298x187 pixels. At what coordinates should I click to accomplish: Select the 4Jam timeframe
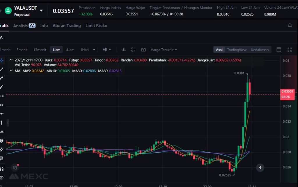tap(70, 50)
